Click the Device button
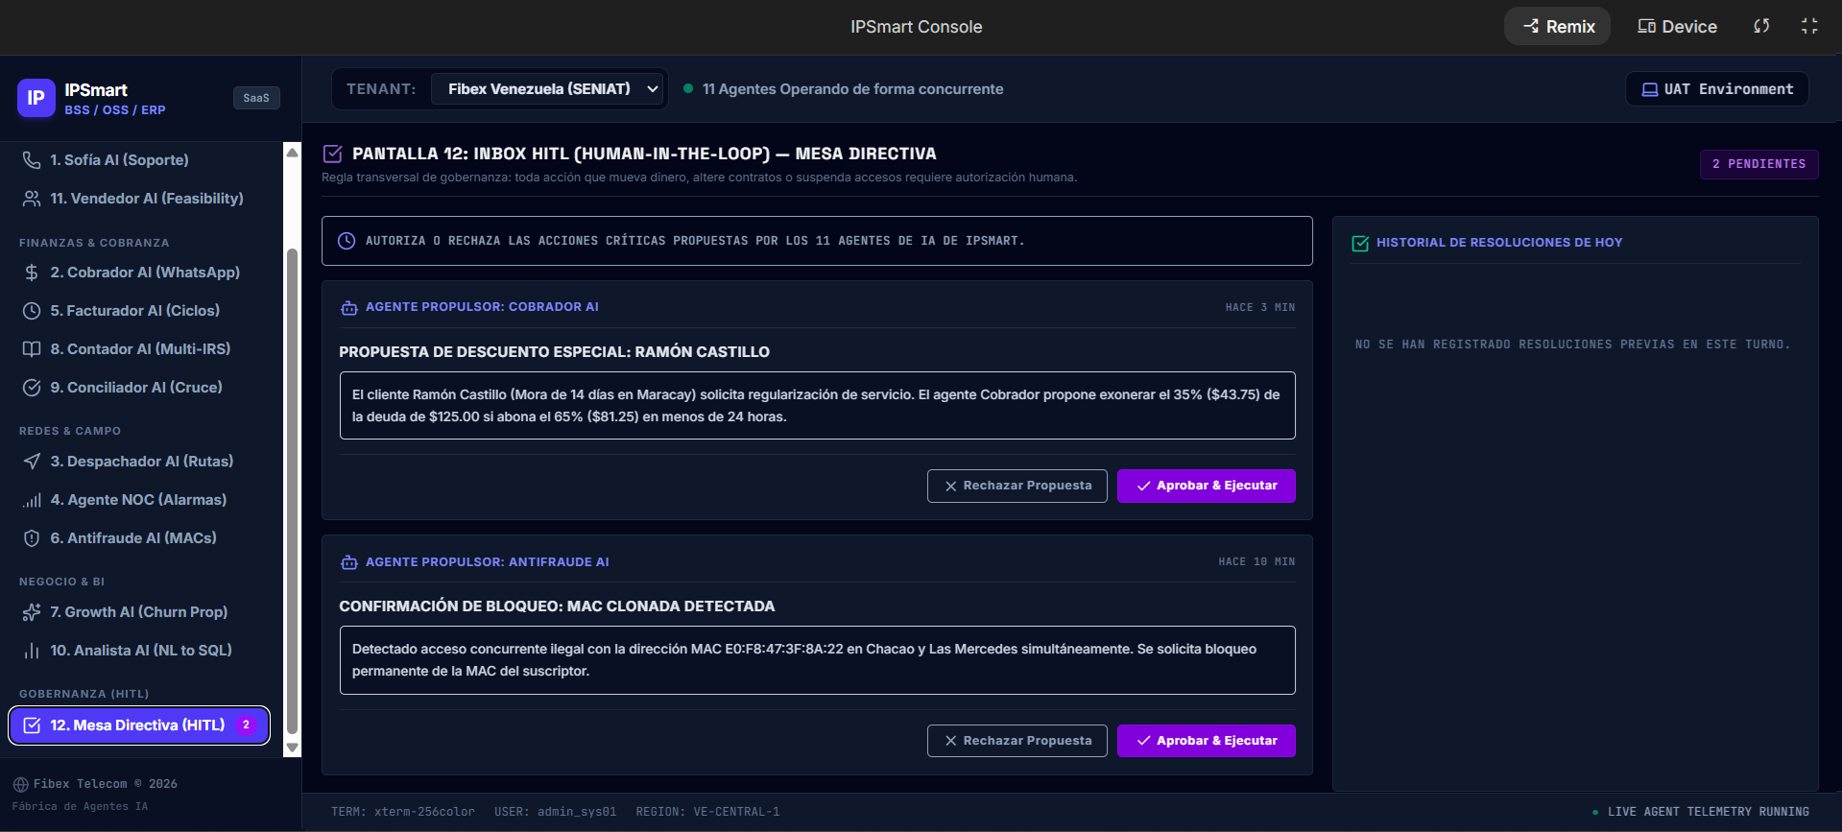The width and height of the screenshot is (1842, 832). 1677,26
